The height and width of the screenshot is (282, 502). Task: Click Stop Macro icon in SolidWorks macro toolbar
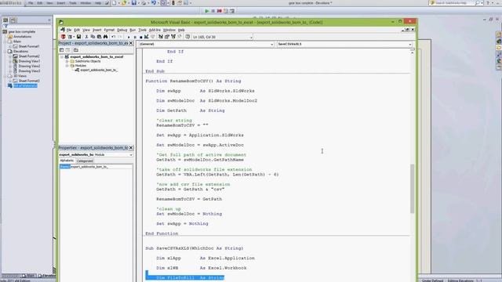click(213, 11)
